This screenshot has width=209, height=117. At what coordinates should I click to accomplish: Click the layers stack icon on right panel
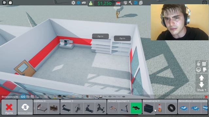(199, 70)
